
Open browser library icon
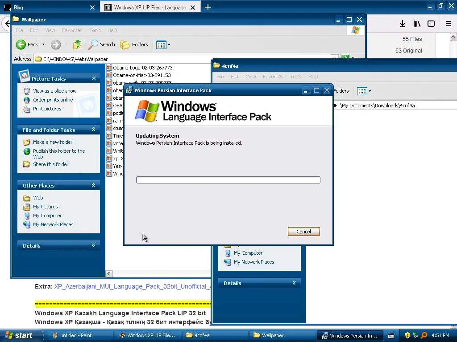pos(417,24)
